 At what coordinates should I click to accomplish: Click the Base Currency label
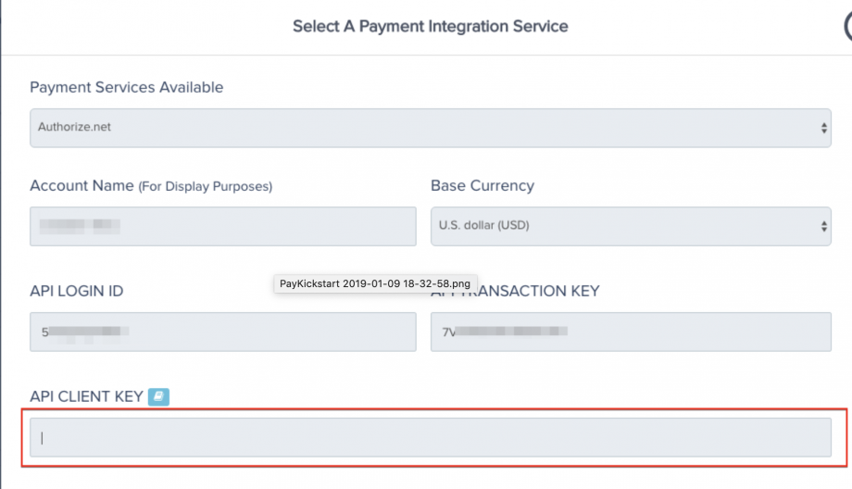pyautogui.click(x=482, y=186)
